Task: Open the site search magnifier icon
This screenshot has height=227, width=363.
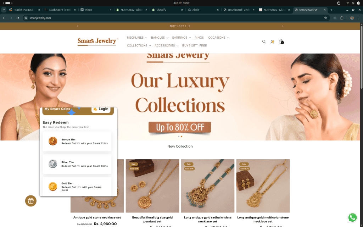Action: 264,42
